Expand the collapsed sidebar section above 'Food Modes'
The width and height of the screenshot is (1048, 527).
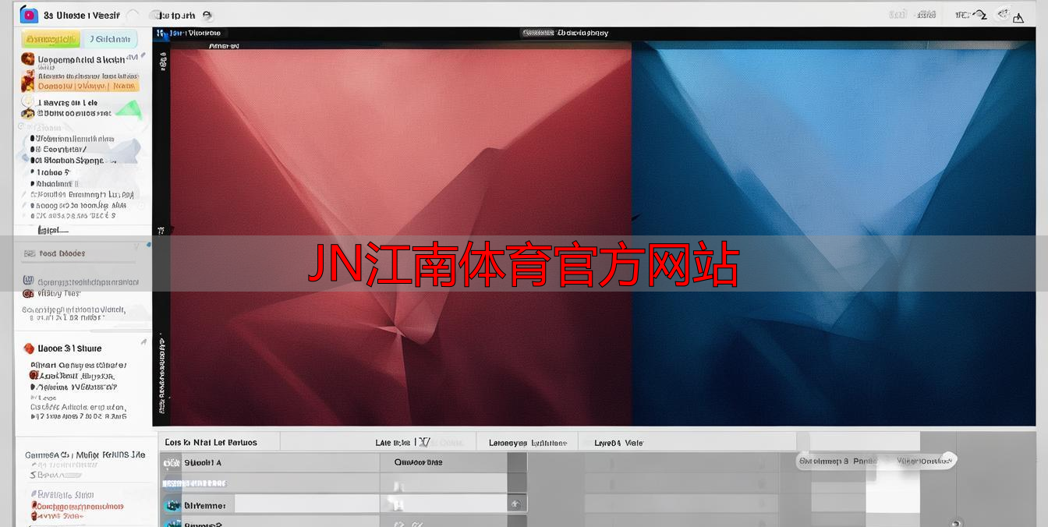[x=148, y=243]
